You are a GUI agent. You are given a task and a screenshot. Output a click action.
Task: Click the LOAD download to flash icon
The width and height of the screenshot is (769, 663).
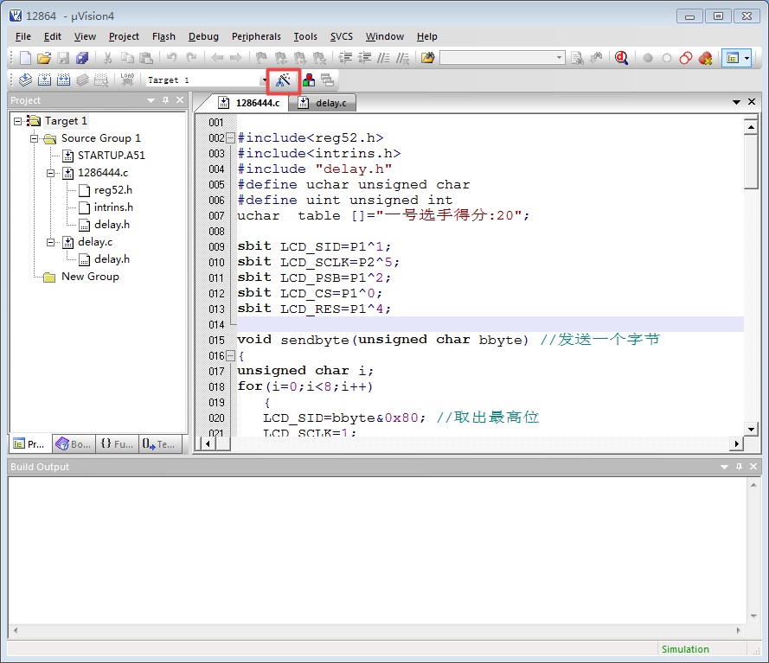(127, 80)
